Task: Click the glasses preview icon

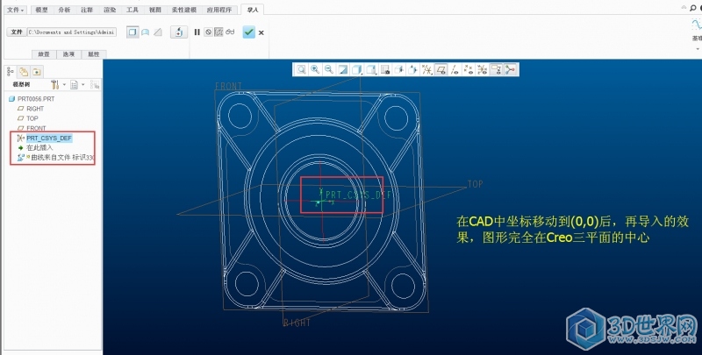Action: (230, 32)
